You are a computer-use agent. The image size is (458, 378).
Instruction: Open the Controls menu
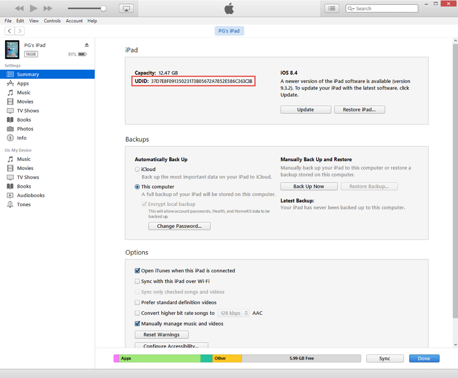(52, 21)
